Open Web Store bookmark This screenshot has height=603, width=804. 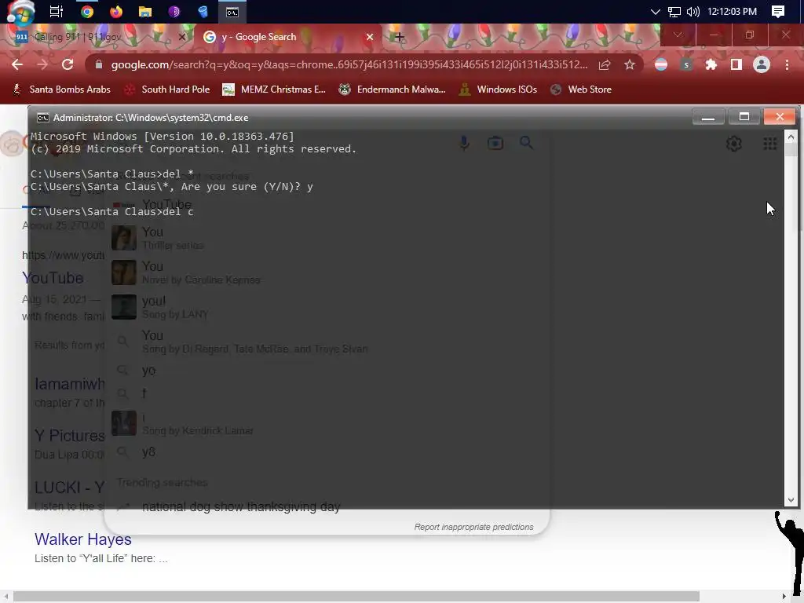[581, 90]
